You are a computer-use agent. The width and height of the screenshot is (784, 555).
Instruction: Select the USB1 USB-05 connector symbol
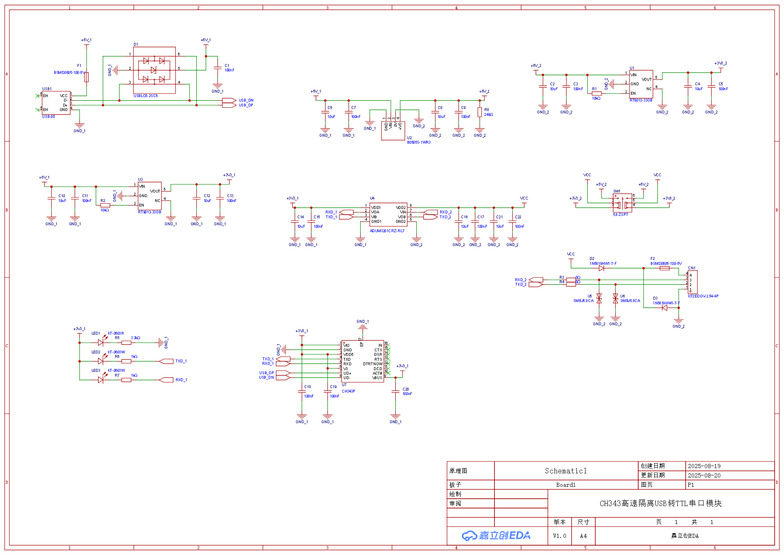click(56, 103)
